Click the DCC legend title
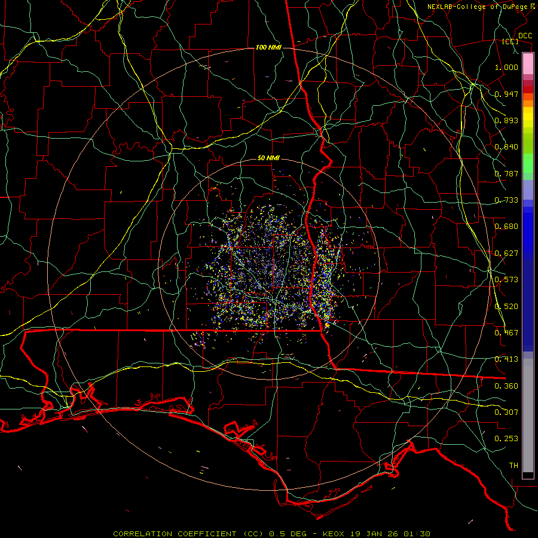538x538 pixels. tap(525, 36)
